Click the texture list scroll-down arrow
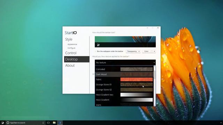Viewport: 223px width, 125px height. coord(155,105)
